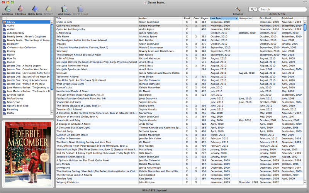309x193 pixels.
Task: Toggle Read mark for Ender in Exile
Action: [187, 22]
